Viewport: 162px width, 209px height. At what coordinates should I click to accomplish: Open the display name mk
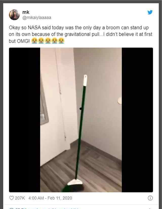26,12
